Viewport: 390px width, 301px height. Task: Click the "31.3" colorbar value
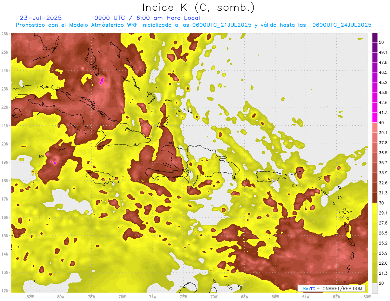coord(383,193)
